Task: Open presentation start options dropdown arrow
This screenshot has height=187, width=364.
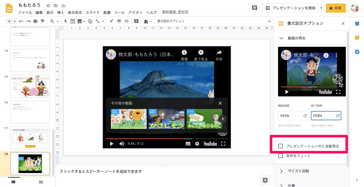Action: coord(321,8)
